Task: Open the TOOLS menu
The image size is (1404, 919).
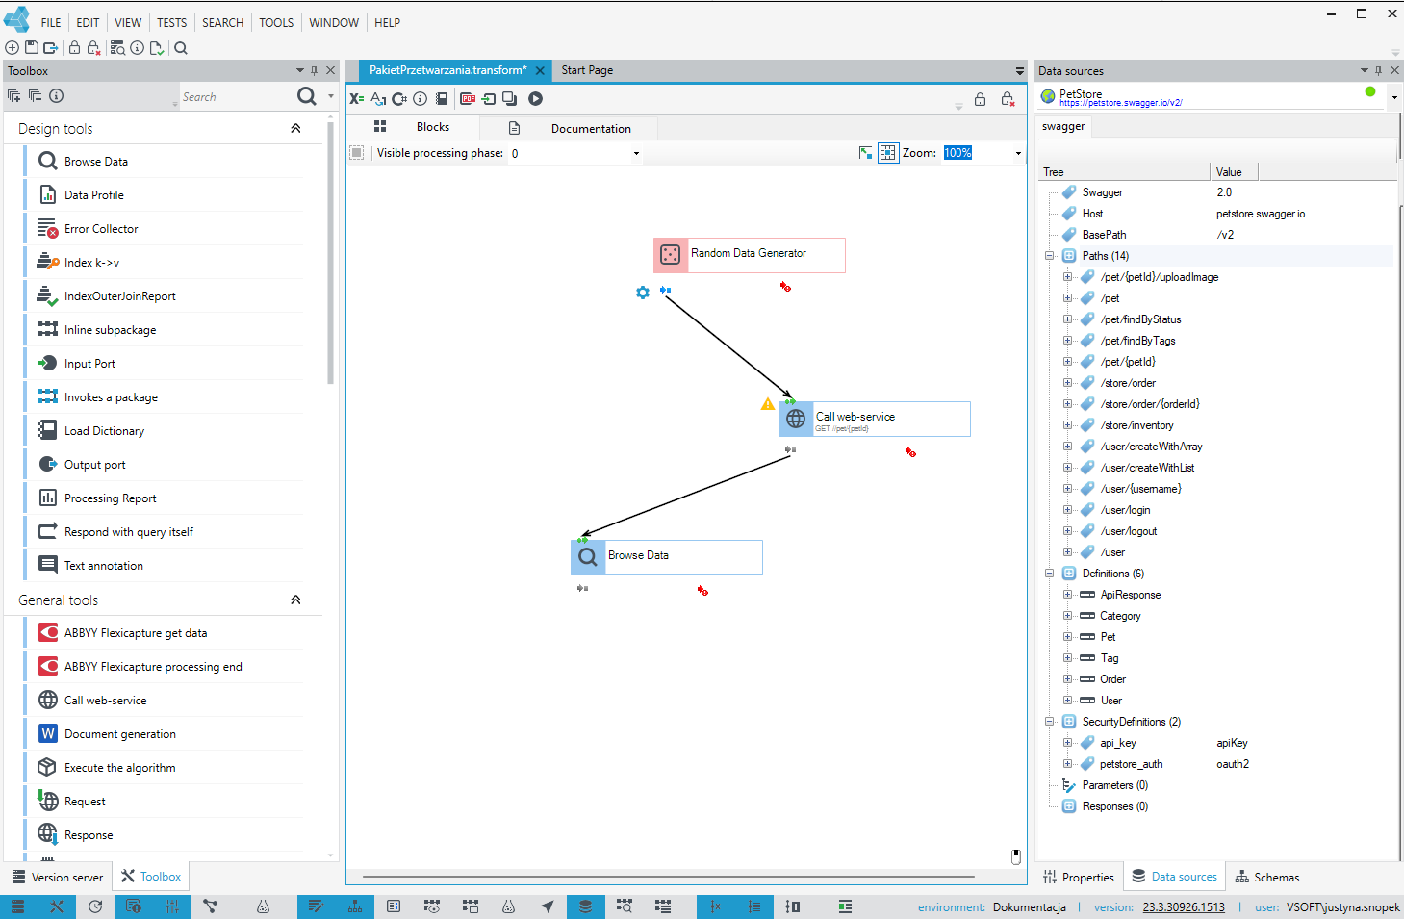Action: [x=276, y=22]
